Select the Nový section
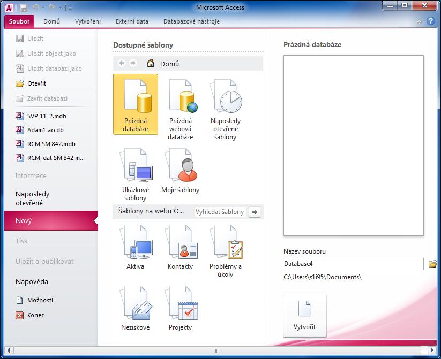This screenshot has height=359, width=441. [51, 221]
